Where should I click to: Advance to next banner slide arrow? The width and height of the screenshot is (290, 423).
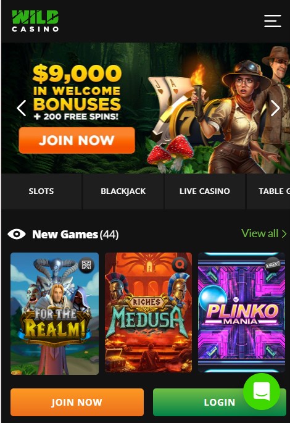(x=275, y=108)
